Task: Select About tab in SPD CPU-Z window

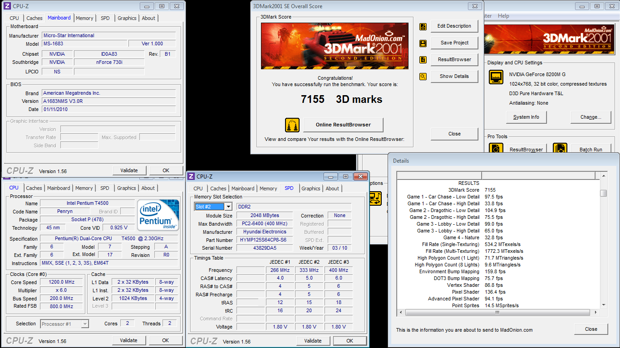Action: (x=332, y=188)
